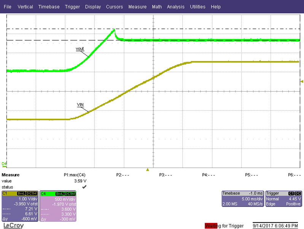Select the P4 measurement slot
Screen dimensions: 304x229
tap(209, 175)
